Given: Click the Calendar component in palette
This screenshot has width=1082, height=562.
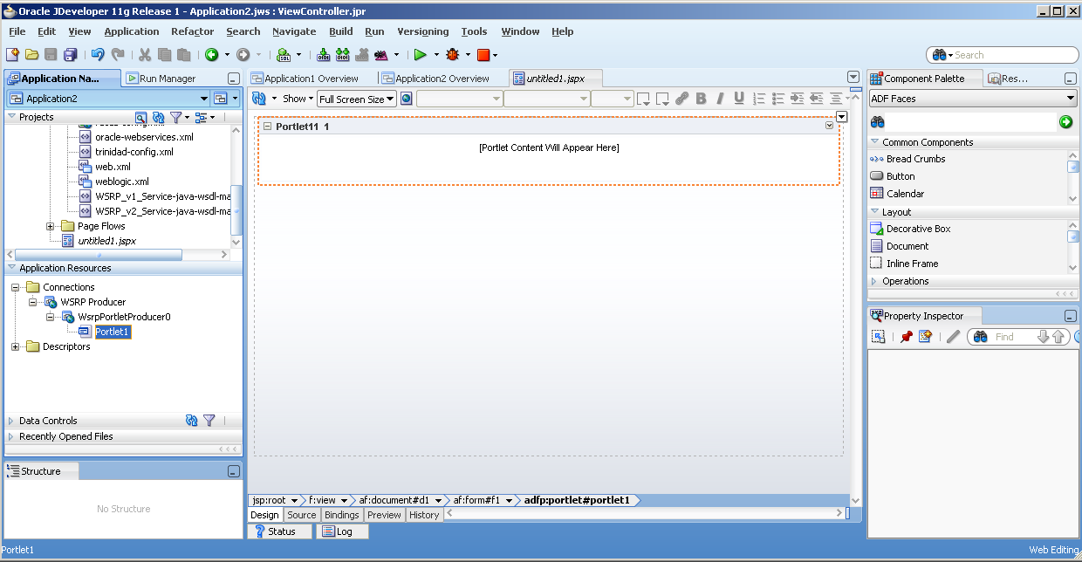Looking at the screenshot, I should point(905,194).
